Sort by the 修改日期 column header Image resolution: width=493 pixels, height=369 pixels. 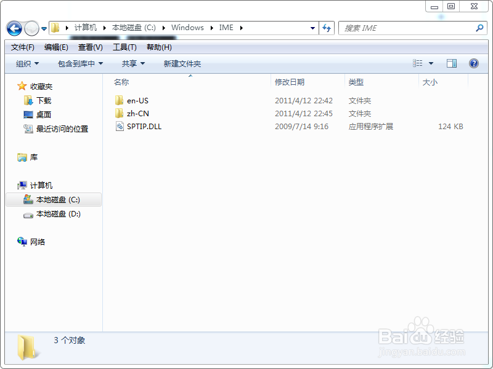pyautogui.click(x=289, y=82)
